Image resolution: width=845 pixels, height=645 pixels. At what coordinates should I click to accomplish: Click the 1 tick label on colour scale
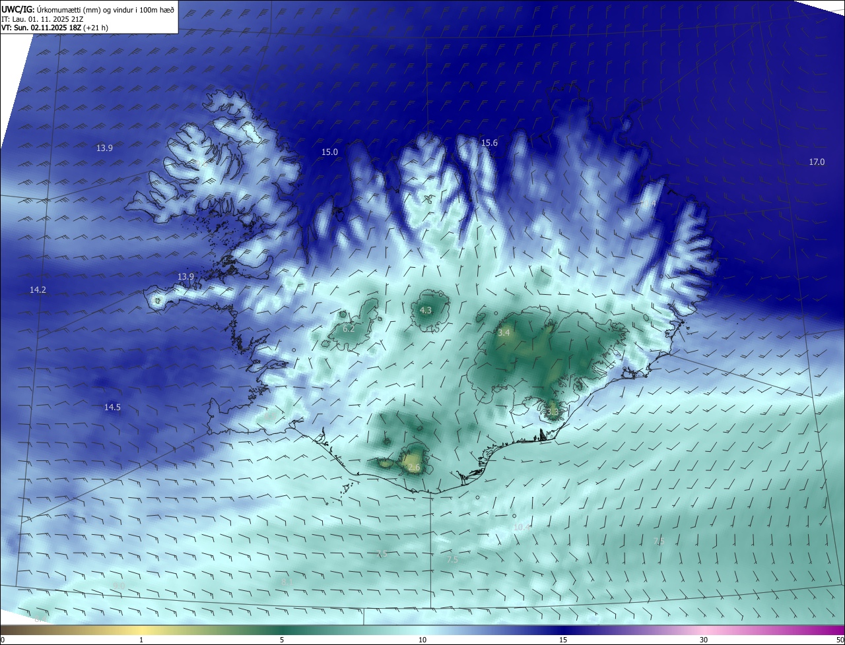(x=141, y=640)
